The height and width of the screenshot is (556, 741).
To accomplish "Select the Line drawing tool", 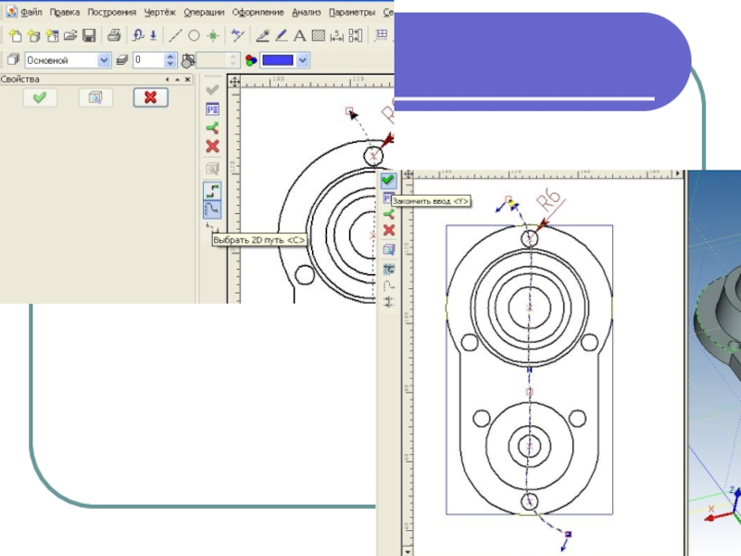I will tap(175, 36).
